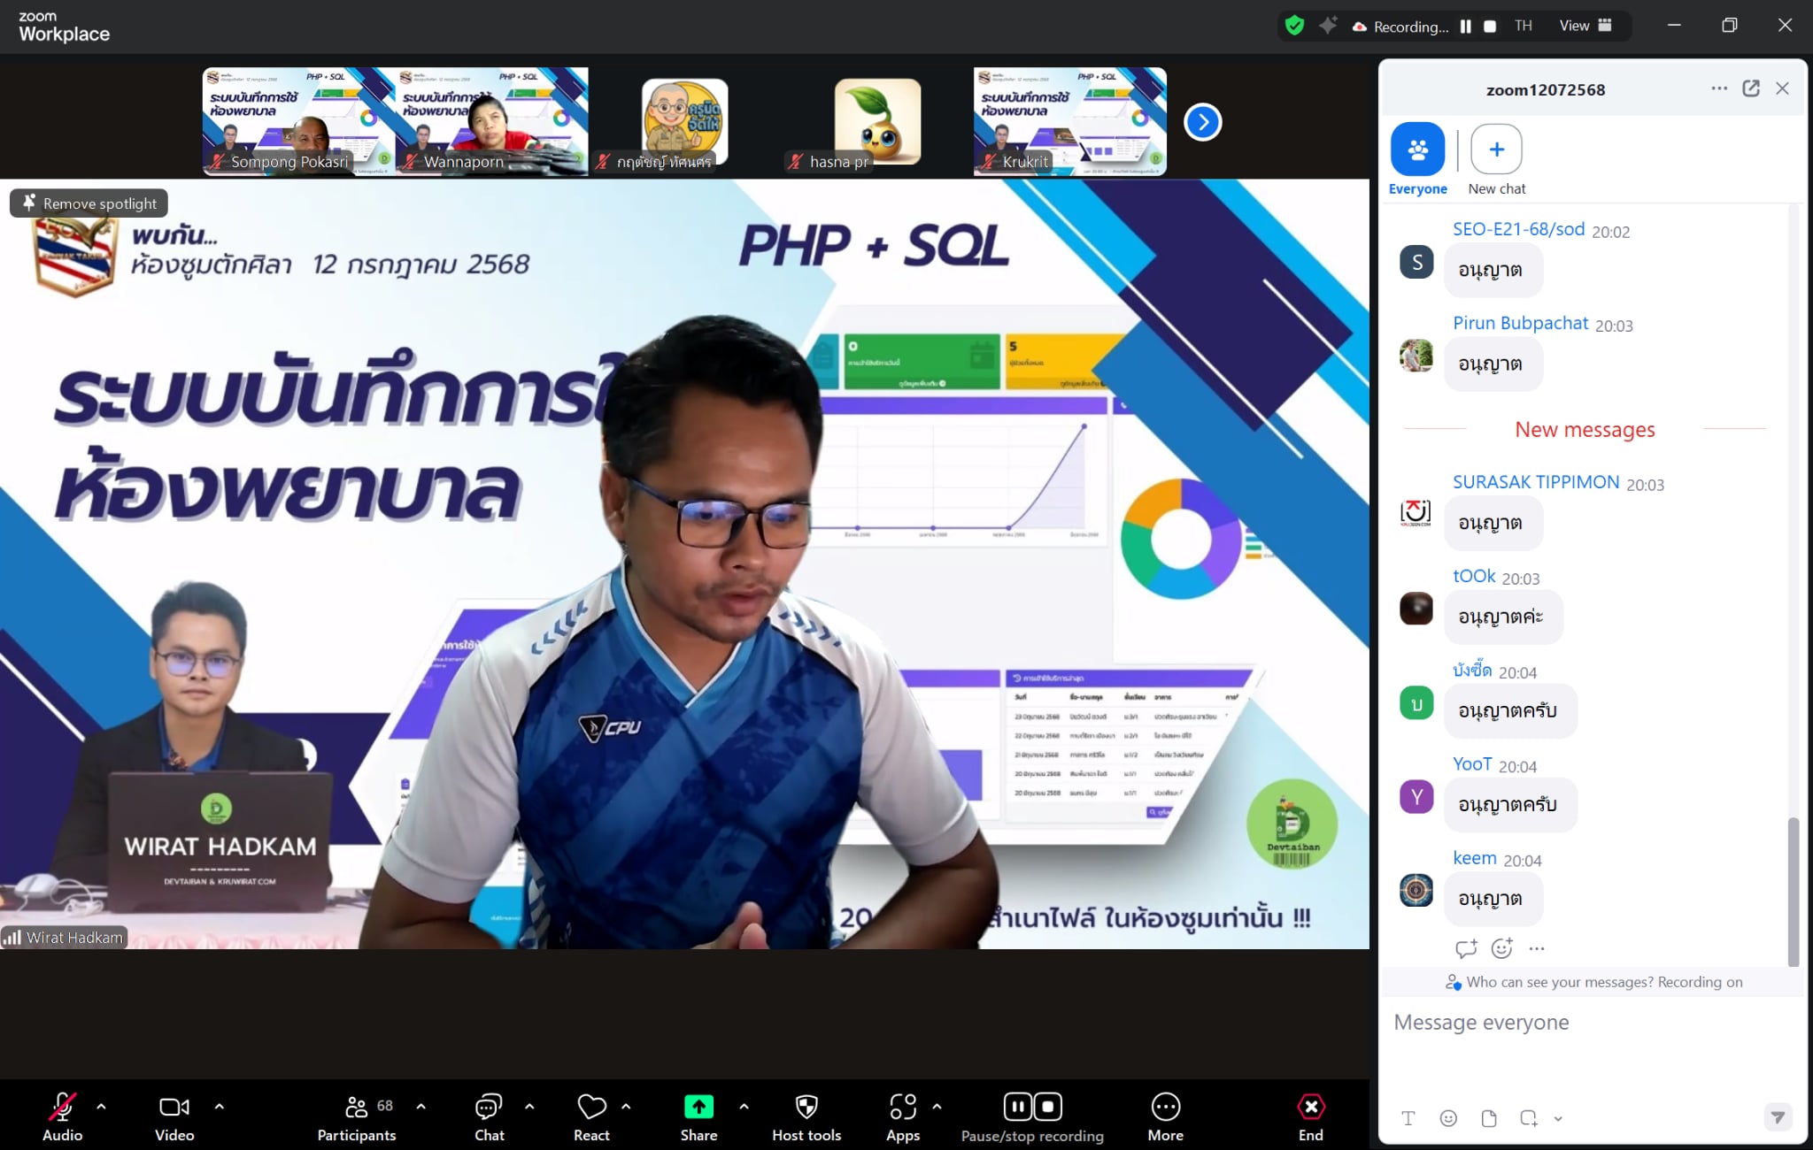
Task: Stop the recording from the title bar
Action: click(1492, 26)
